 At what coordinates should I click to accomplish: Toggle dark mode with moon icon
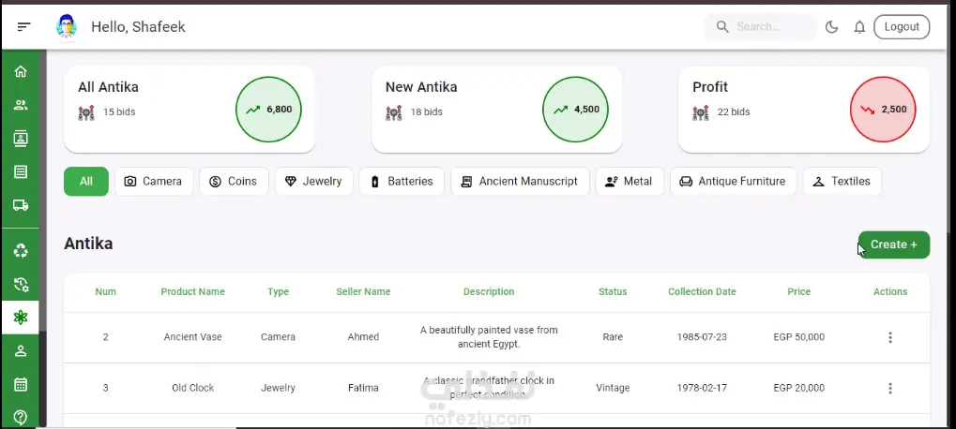tap(831, 27)
